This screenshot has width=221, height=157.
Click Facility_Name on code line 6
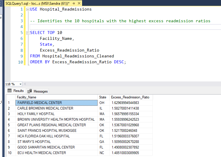pos(56,39)
